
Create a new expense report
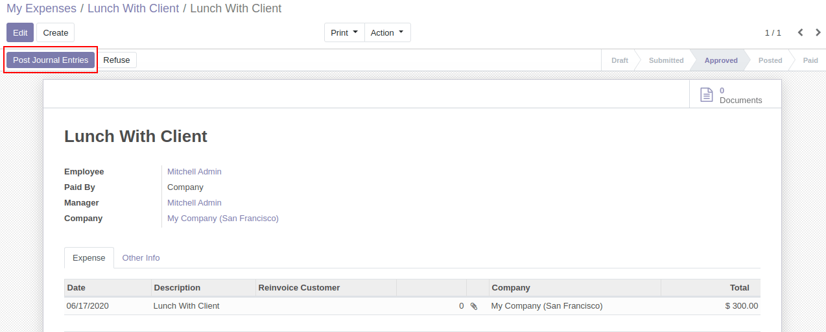click(x=56, y=32)
